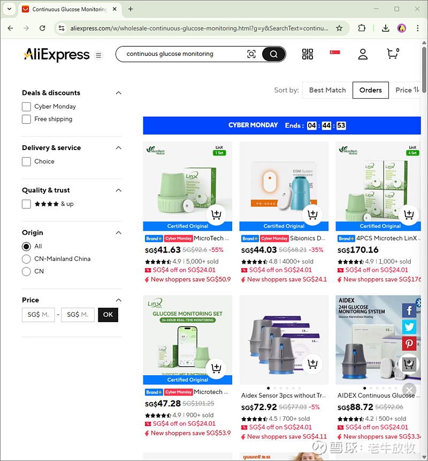The width and height of the screenshot is (428, 461).
Task: Open the account profile icon
Action: pyautogui.click(x=363, y=54)
